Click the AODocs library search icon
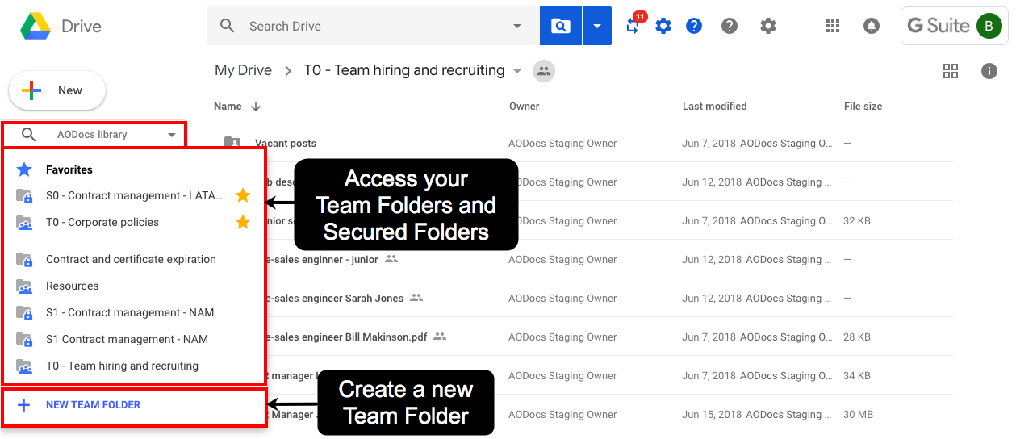The height and width of the screenshot is (439, 1016). [x=28, y=135]
